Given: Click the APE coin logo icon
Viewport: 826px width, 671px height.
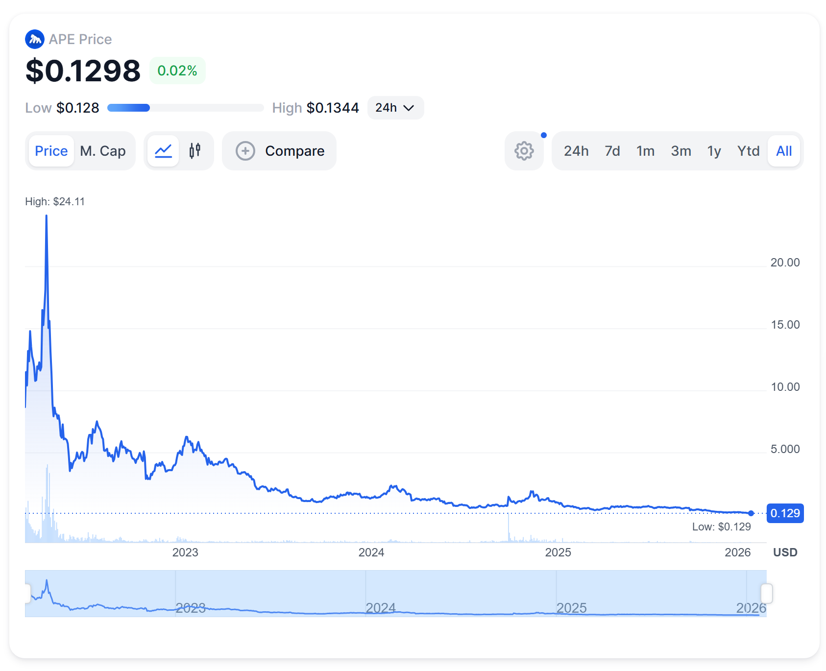Looking at the screenshot, I should point(34,39).
